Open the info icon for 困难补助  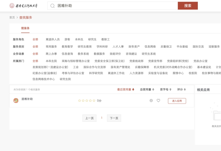click(151, 101)
